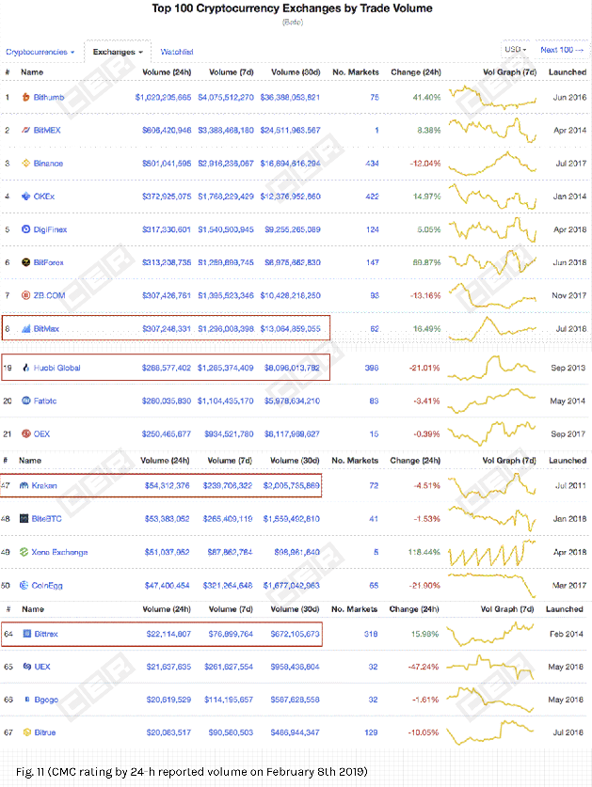Open the Bittrex exchange link
This screenshot has height=787, width=592.
tap(46, 634)
